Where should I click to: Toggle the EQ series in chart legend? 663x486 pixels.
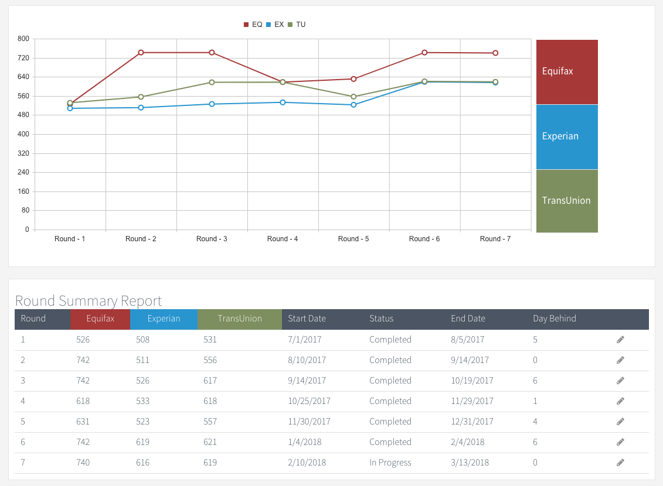click(253, 25)
